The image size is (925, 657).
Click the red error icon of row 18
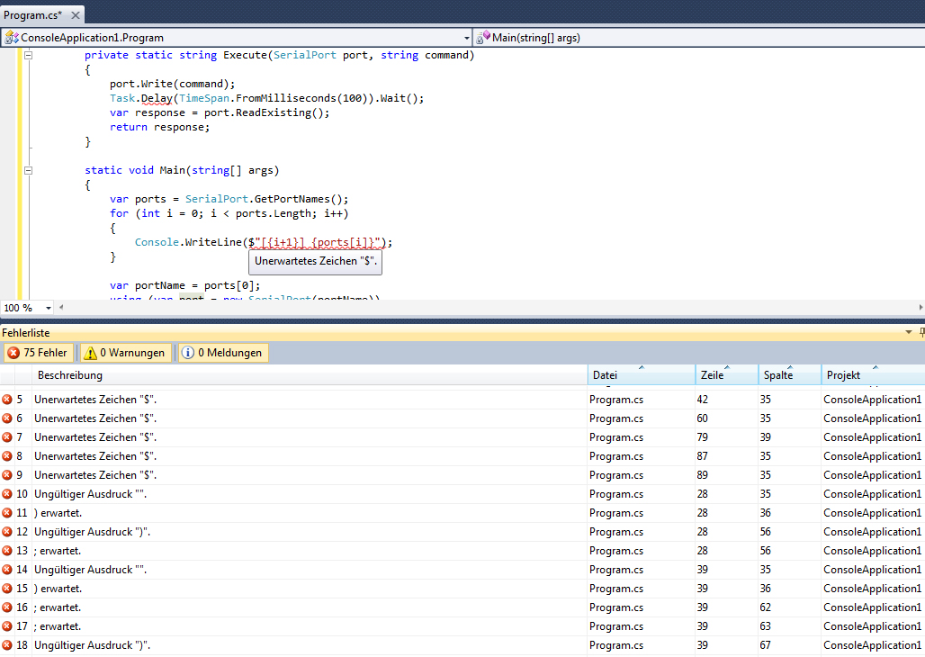pyautogui.click(x=7, y=645)
